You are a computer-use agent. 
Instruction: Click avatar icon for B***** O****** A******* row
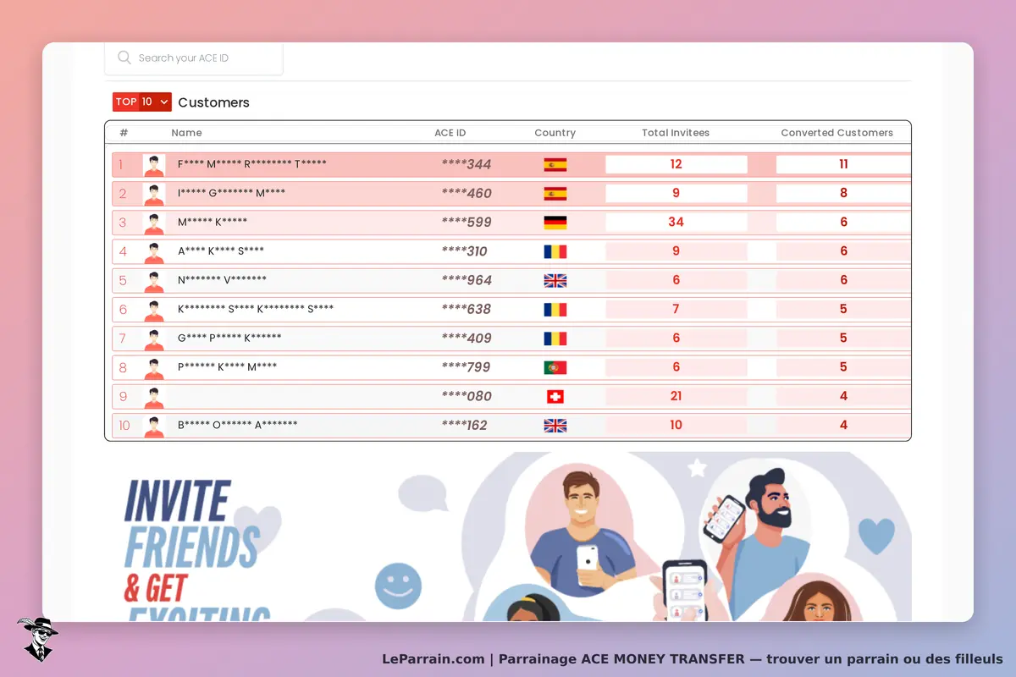154,426
